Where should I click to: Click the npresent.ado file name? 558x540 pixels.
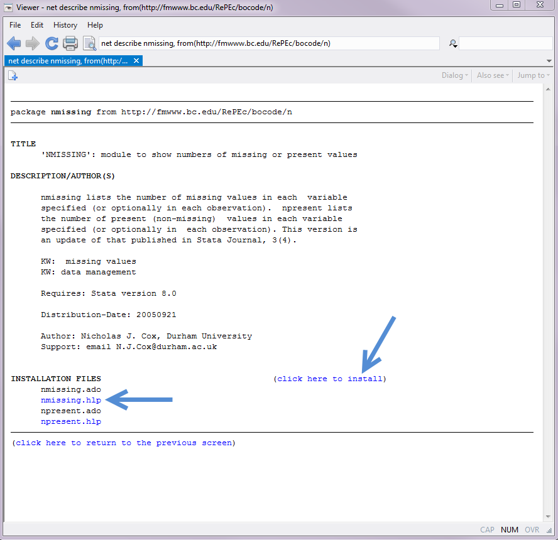tap(71, 411)
